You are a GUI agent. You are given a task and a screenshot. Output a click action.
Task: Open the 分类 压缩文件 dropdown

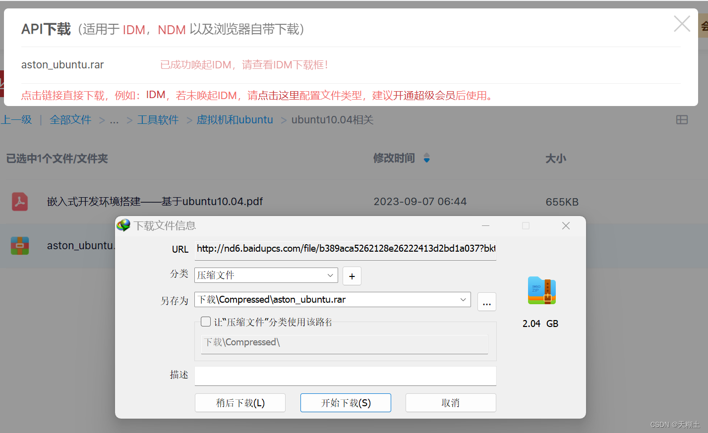(266, 275)
